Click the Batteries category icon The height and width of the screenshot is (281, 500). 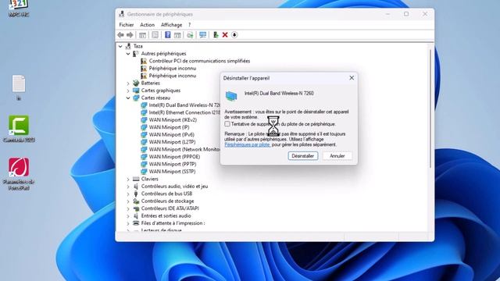tap(136, 83)
